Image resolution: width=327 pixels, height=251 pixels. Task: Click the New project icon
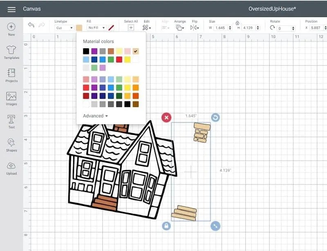(11, 27)
